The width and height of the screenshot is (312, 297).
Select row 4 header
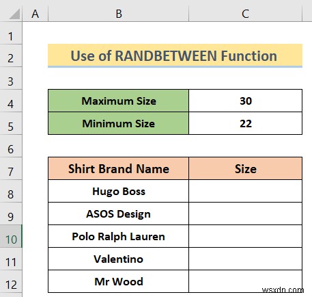(11, 101)
